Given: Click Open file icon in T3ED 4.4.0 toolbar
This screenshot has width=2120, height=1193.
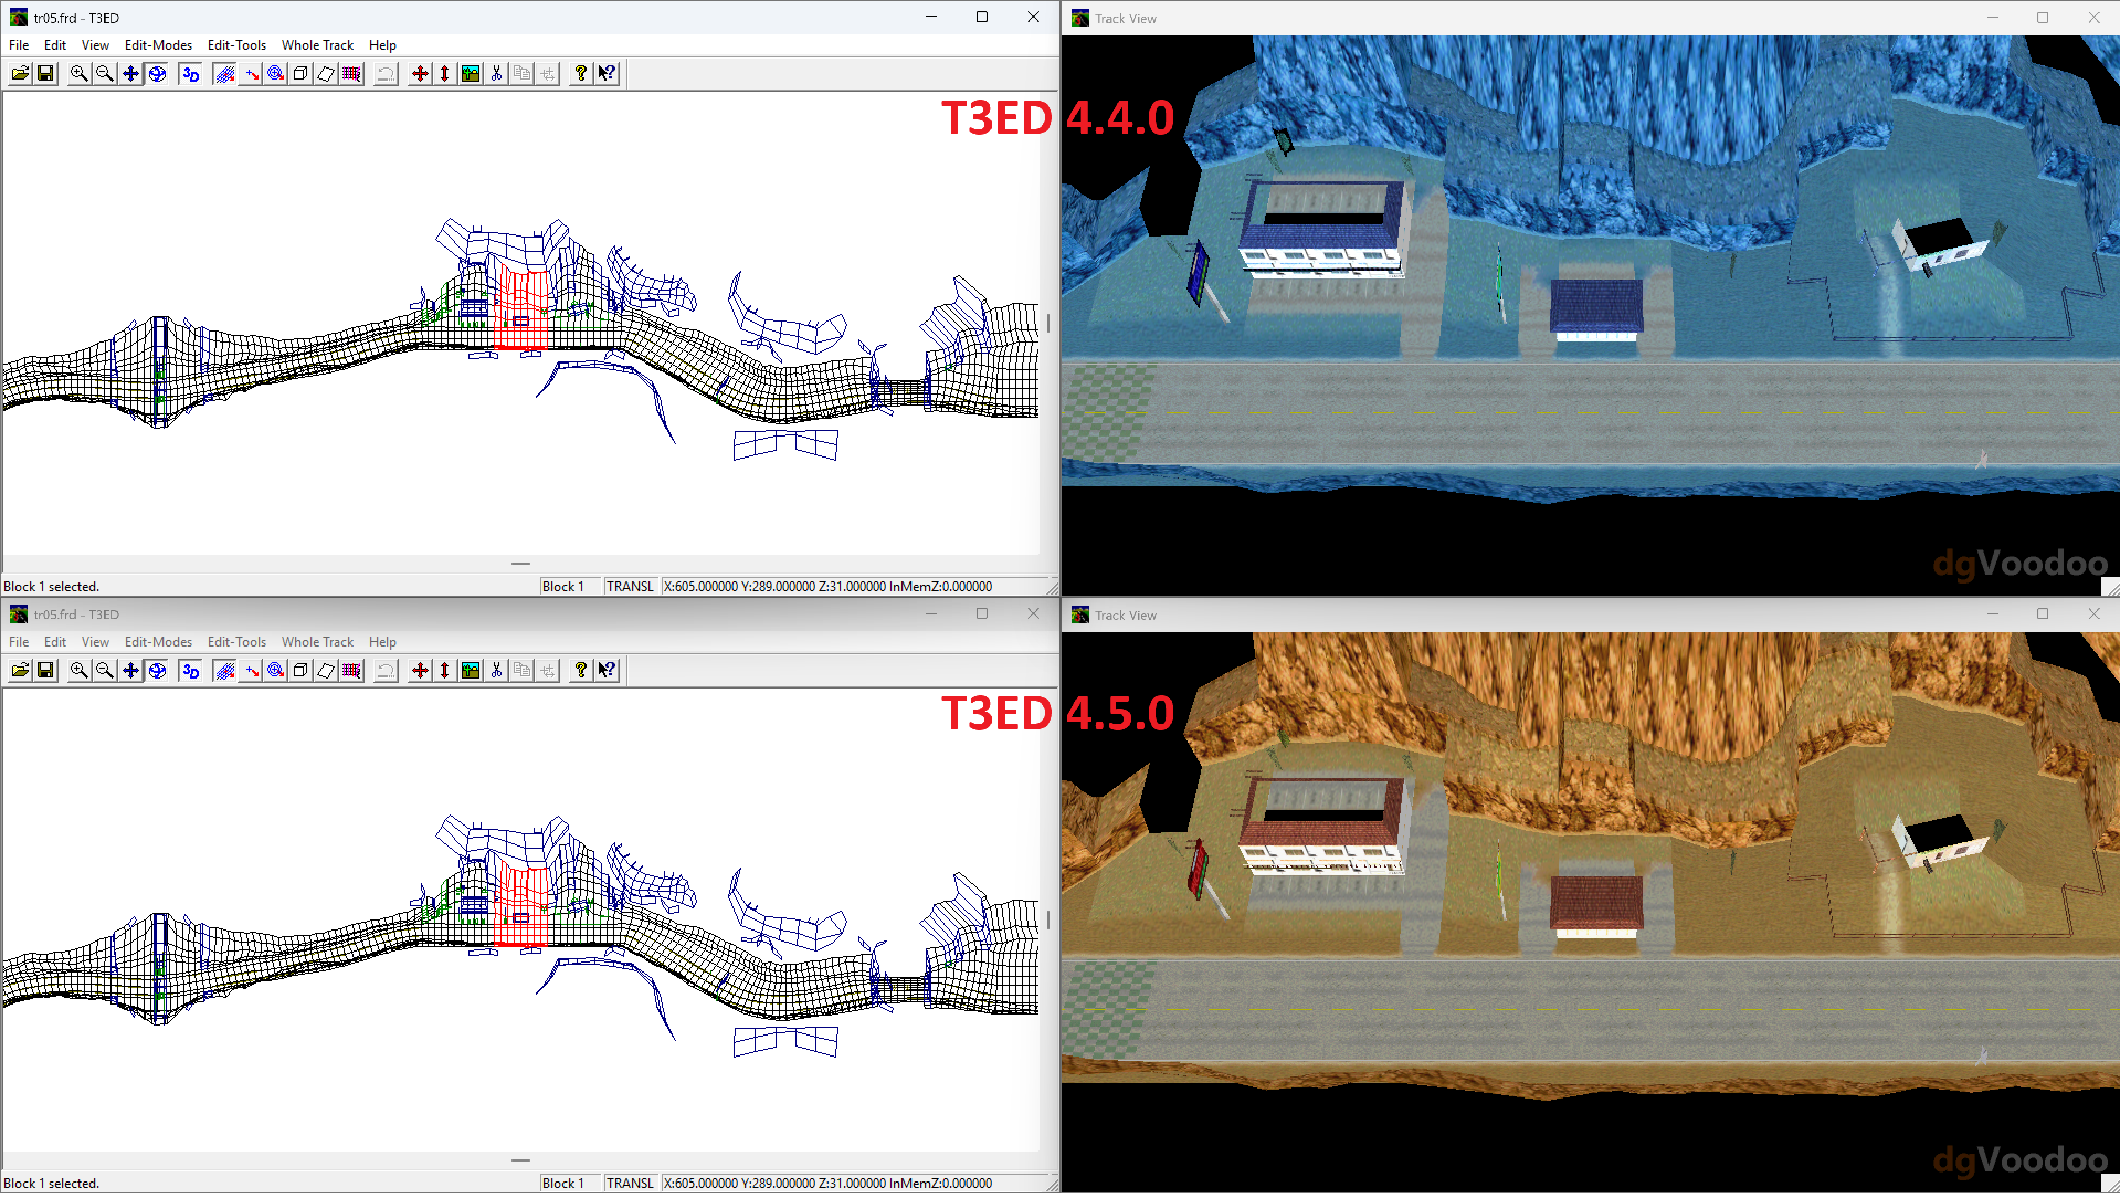Looking at the screenshot, I should (20, 74).
